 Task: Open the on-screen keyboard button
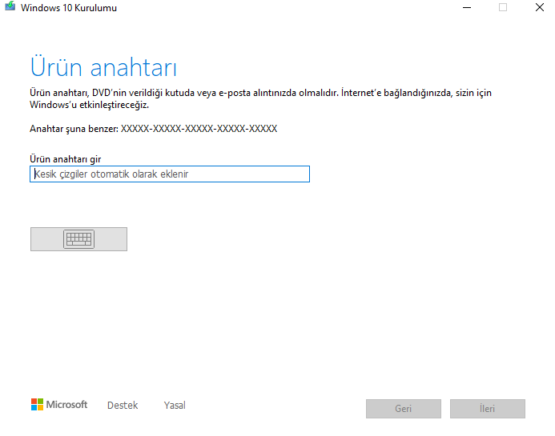[x=78, y=239]
